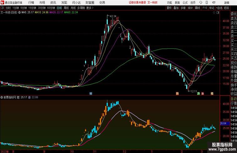Click the 游客 guest account label
This screenshot has height=153, width=237.
point(227,3)
